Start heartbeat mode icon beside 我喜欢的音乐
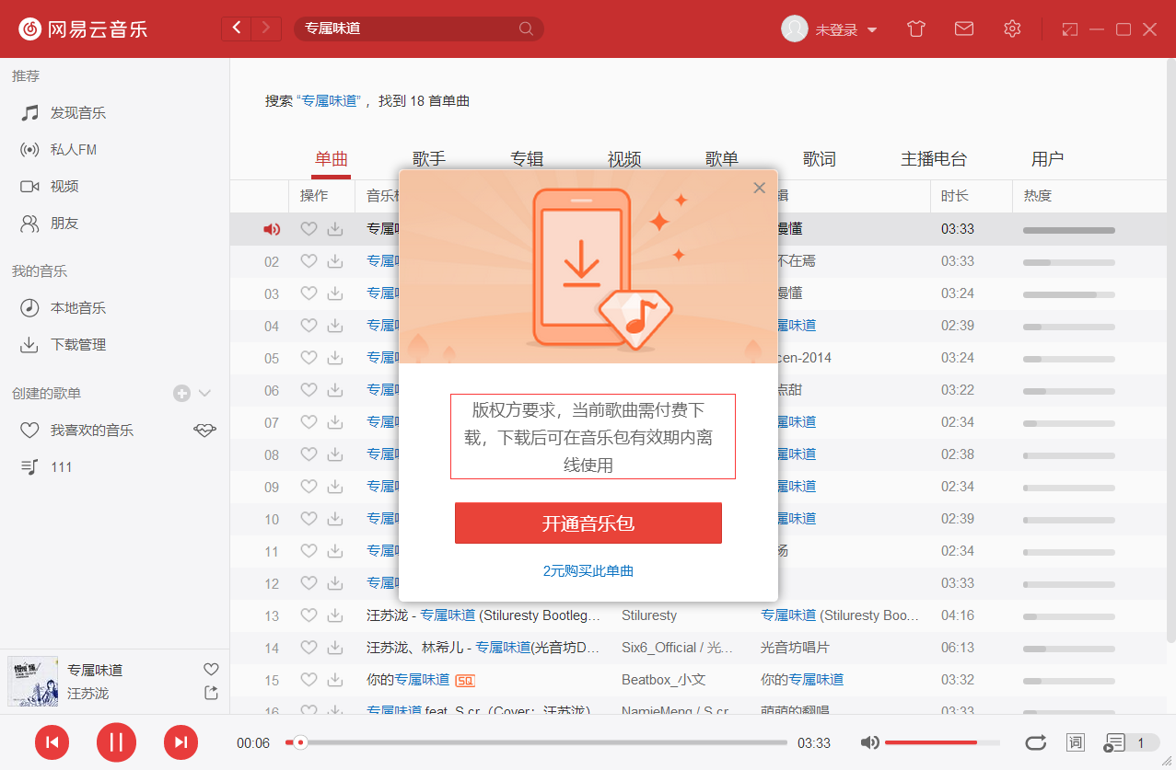The image size is (1176, 770). 204,430
